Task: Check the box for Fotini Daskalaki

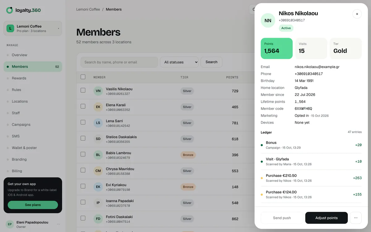Action: click(83, 218)
